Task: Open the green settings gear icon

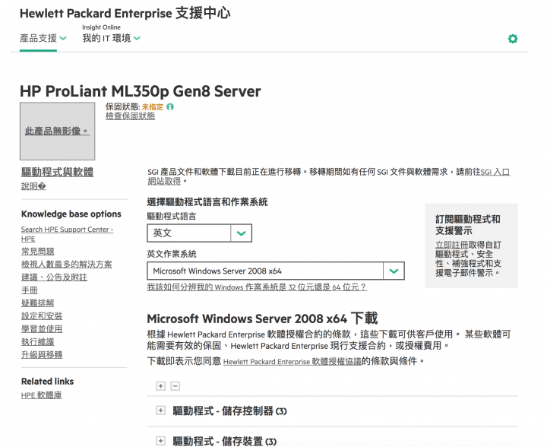Action: [513, 39]
